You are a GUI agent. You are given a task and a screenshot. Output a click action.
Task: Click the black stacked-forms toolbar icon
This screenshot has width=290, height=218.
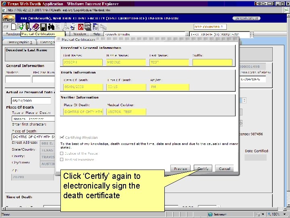pos(88,27)
